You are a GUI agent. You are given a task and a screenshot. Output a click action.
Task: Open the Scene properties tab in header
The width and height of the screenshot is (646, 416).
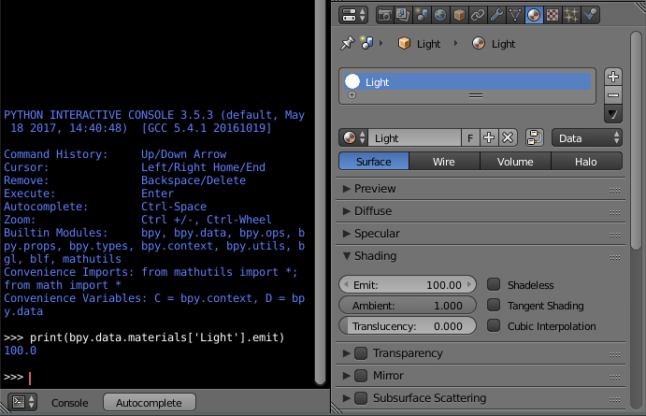(x=422, y=15)
